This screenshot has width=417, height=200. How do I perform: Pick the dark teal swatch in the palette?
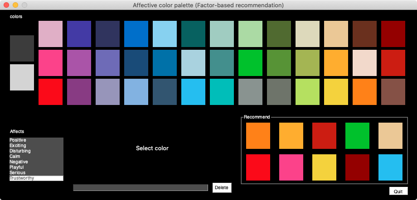(194, 34)
